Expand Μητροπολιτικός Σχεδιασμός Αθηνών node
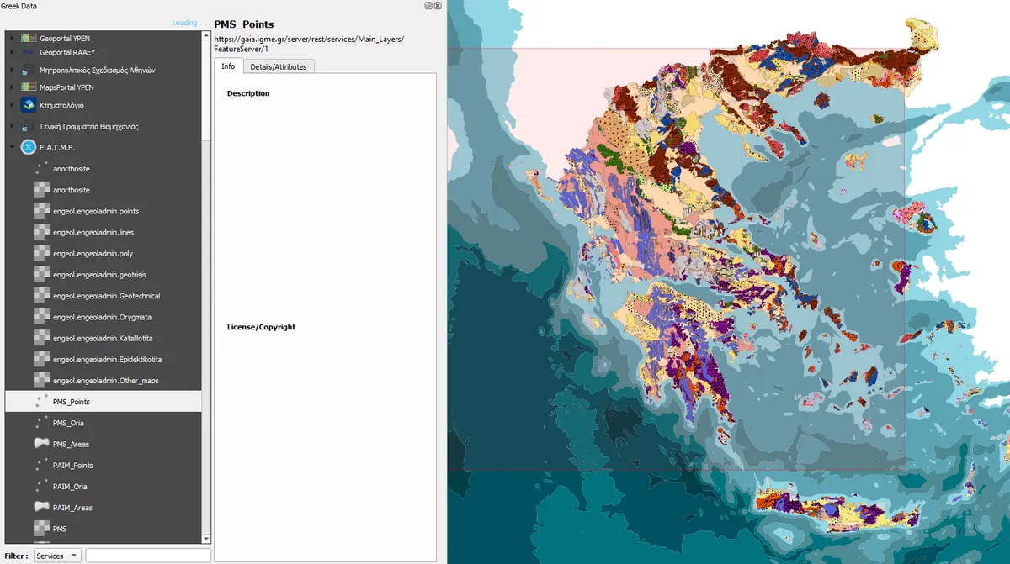The width and height of the screenshot is (1010, 564). point(12,70)
